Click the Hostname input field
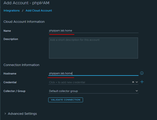This screenshot has width=157, height=120. pyautogui.click(x=93, y=73)
